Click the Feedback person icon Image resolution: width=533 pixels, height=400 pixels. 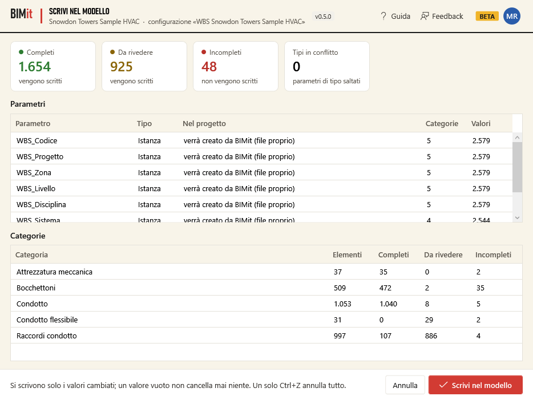pos(425,16)
